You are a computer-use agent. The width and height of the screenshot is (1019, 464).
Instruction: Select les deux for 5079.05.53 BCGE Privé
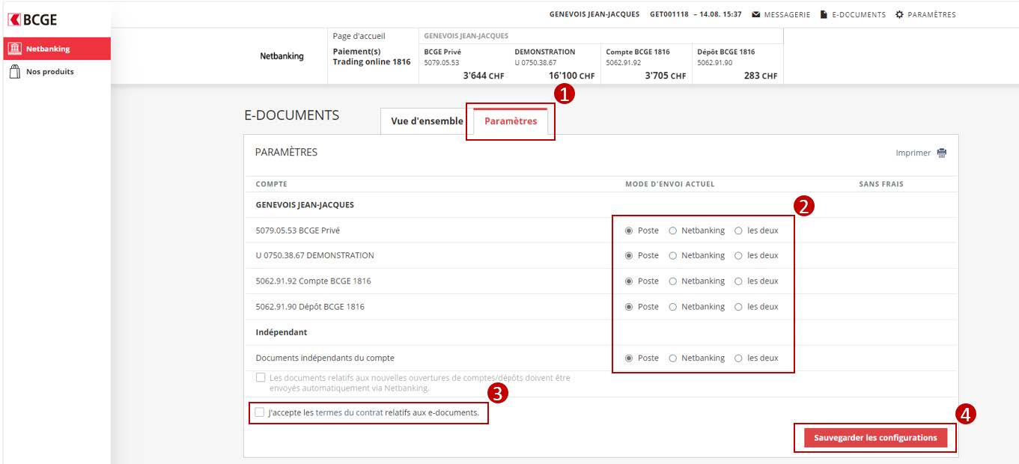click(738, 231)
